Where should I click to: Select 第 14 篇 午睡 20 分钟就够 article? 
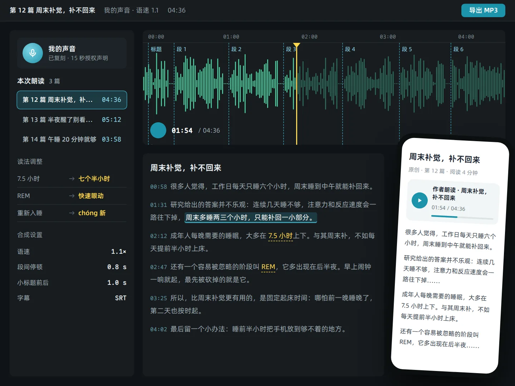pos(72,139)
